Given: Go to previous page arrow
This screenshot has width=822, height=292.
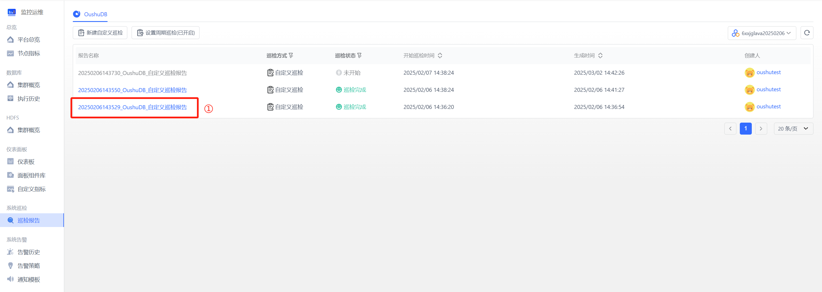Looking at the screenshot, I should tap(730, 129).
